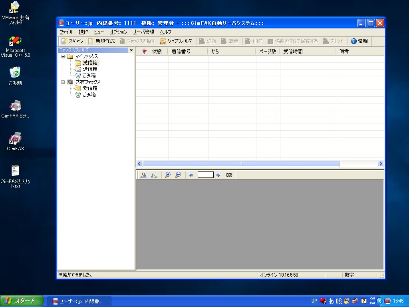Screen dimensions: 409x307
Task: Click the プリント print toolbar button
Action: (x=333, y=41)
